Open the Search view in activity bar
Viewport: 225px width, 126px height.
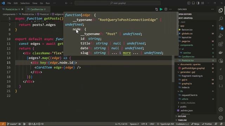click(x=221, y=19)
